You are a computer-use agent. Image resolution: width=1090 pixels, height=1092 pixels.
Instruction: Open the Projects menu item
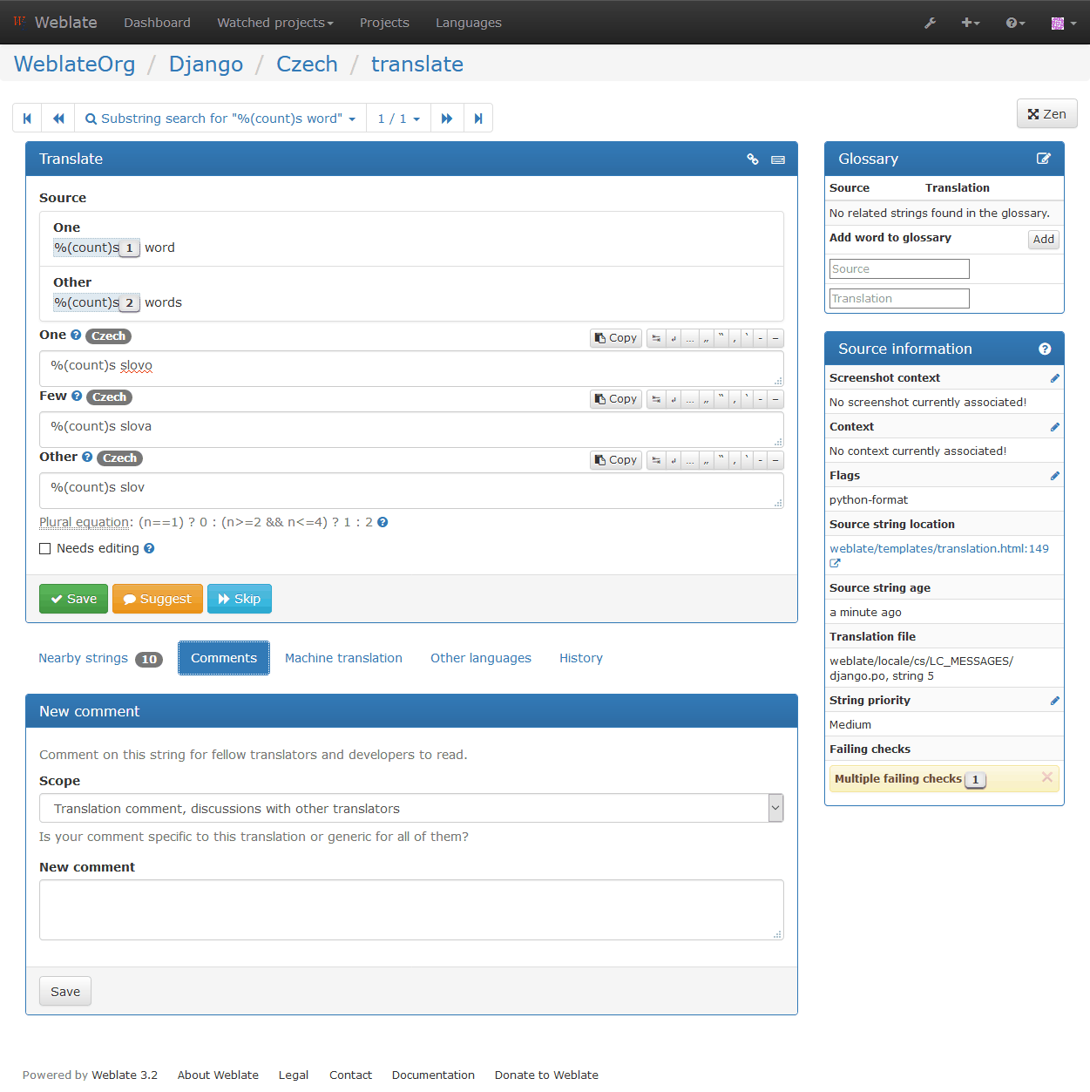[384, 23]
